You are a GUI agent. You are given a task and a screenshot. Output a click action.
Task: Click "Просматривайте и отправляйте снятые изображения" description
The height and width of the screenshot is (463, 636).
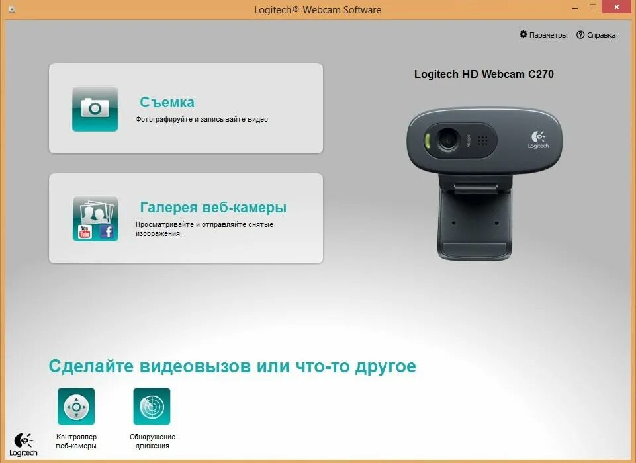click(204, 229)
